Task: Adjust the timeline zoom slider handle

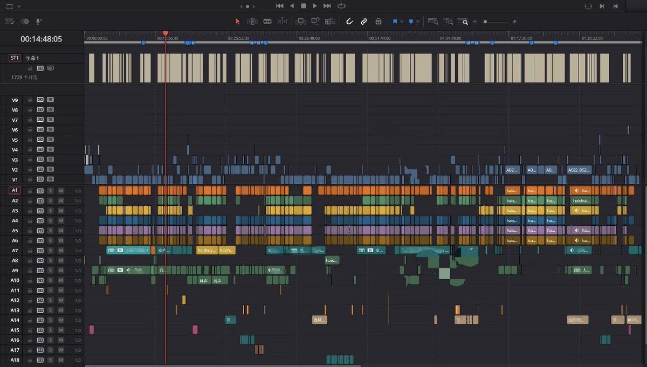Action: point(485,22)
